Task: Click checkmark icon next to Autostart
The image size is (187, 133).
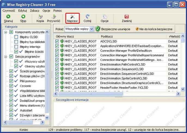Action: [x=16, y=110]
